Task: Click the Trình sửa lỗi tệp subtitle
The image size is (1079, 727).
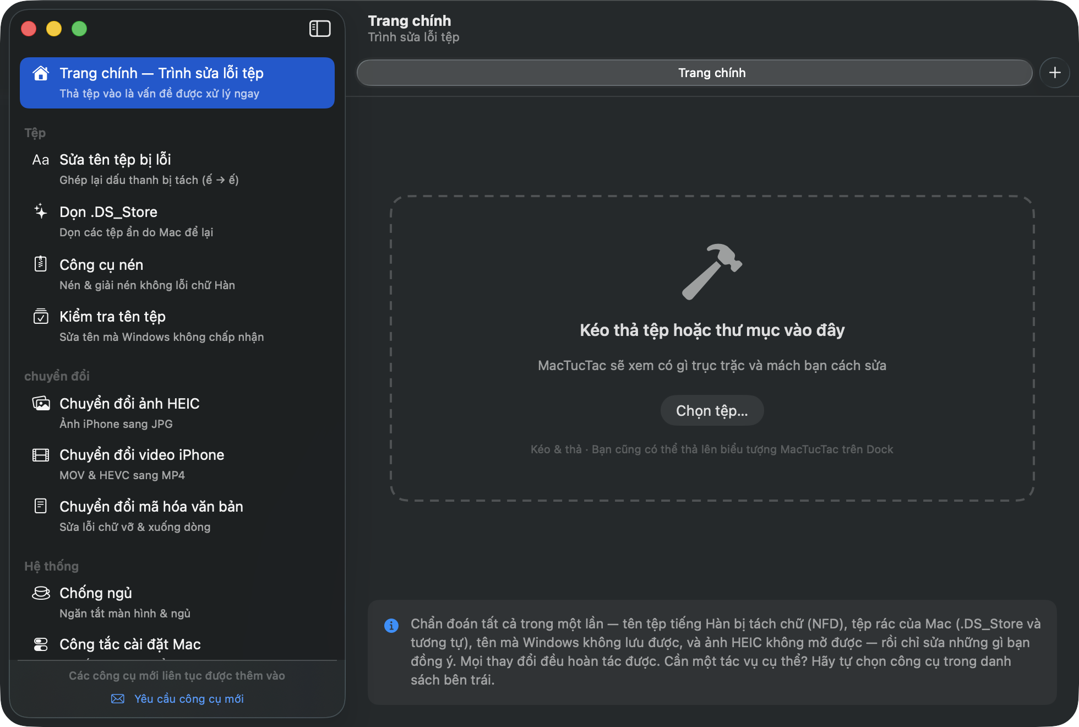Action: click(413, 37)
